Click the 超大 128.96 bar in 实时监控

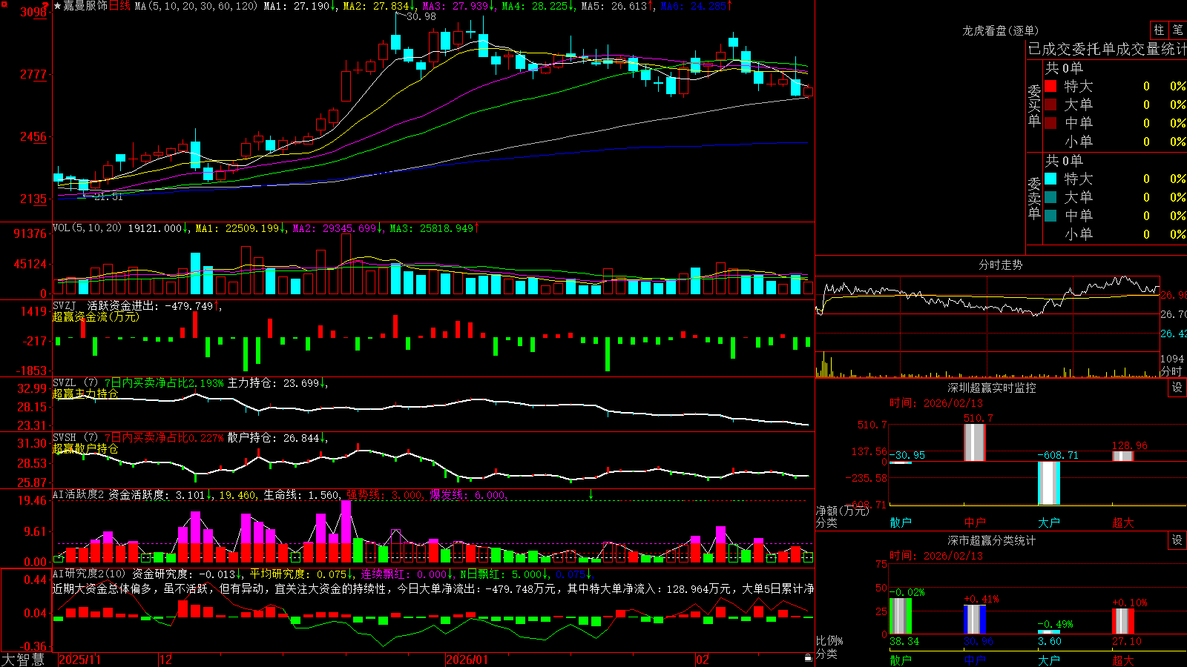click(1123, 456)
